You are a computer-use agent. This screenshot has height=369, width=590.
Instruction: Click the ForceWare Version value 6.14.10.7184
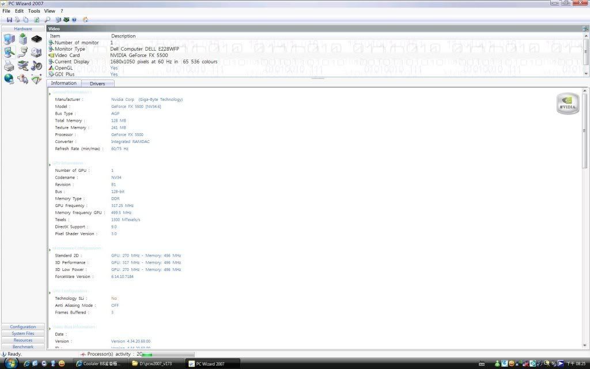[122, 277]
